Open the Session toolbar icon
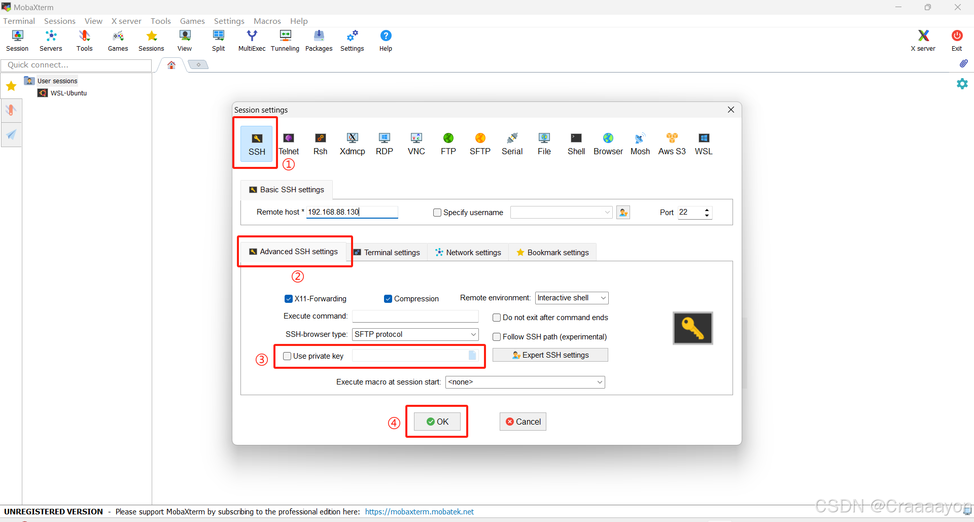This screenshot has height=522, width=974. 17,41
